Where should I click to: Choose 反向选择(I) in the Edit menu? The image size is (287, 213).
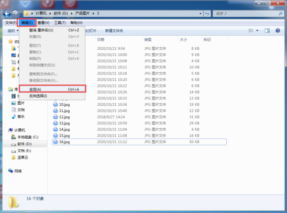coord(38,96)
